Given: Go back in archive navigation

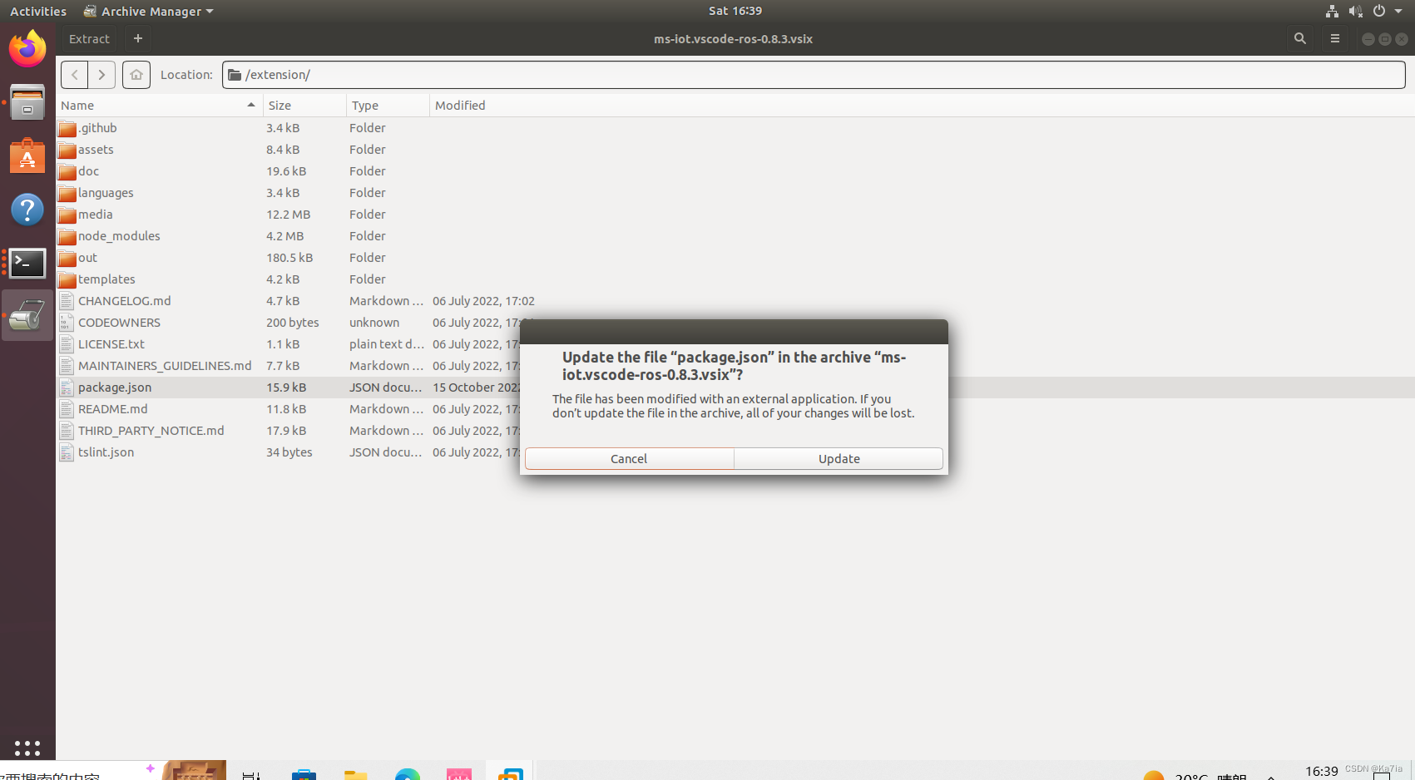Looking at the screenshot, I should coord(74,75).
